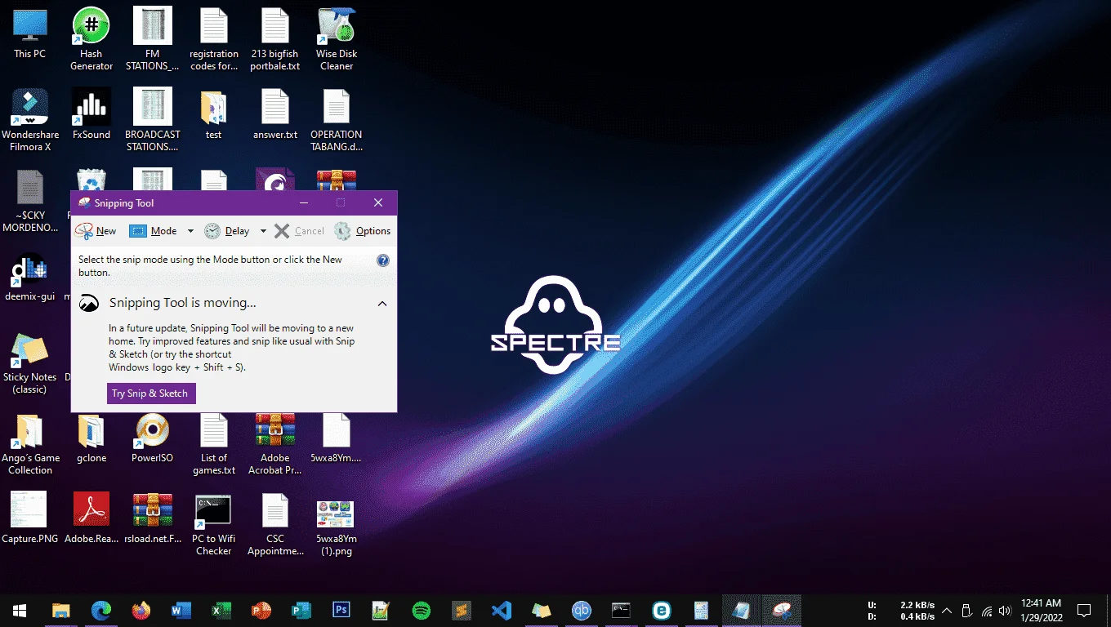The image size is (1111, 627).
Task: Open Wi-Fi network settings in the tray
Action: 986,611
